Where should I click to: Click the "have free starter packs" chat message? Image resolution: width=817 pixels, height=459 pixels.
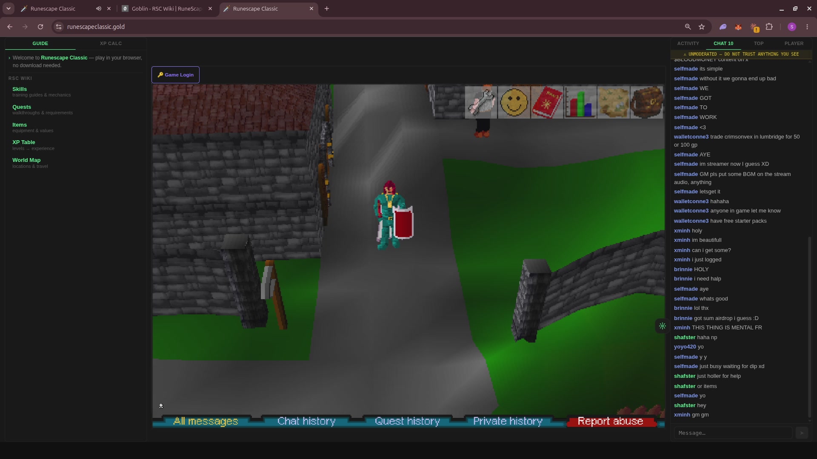738,221
